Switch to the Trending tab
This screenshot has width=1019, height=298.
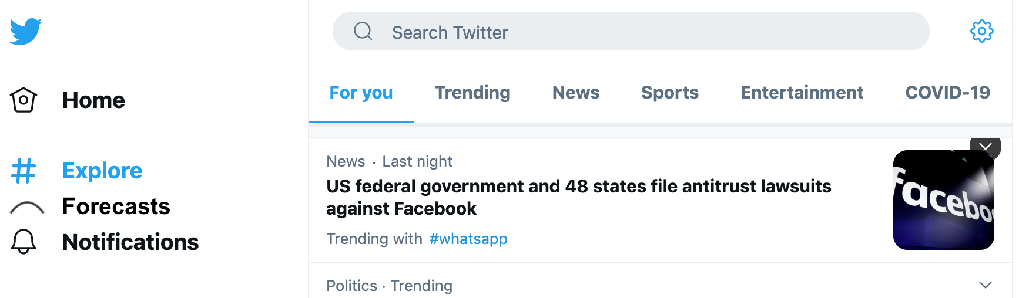tap(472, 93)
